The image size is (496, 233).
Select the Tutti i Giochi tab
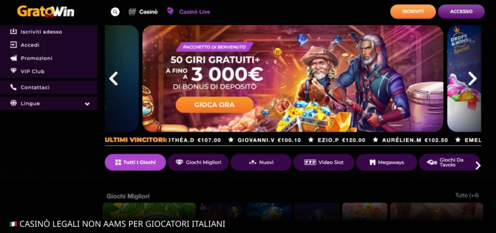click(x=136, y=162)
